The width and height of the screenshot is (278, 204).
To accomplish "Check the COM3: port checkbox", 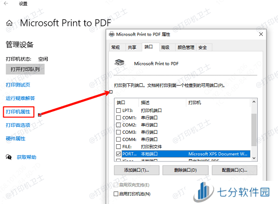I will (x=119, y=132).
